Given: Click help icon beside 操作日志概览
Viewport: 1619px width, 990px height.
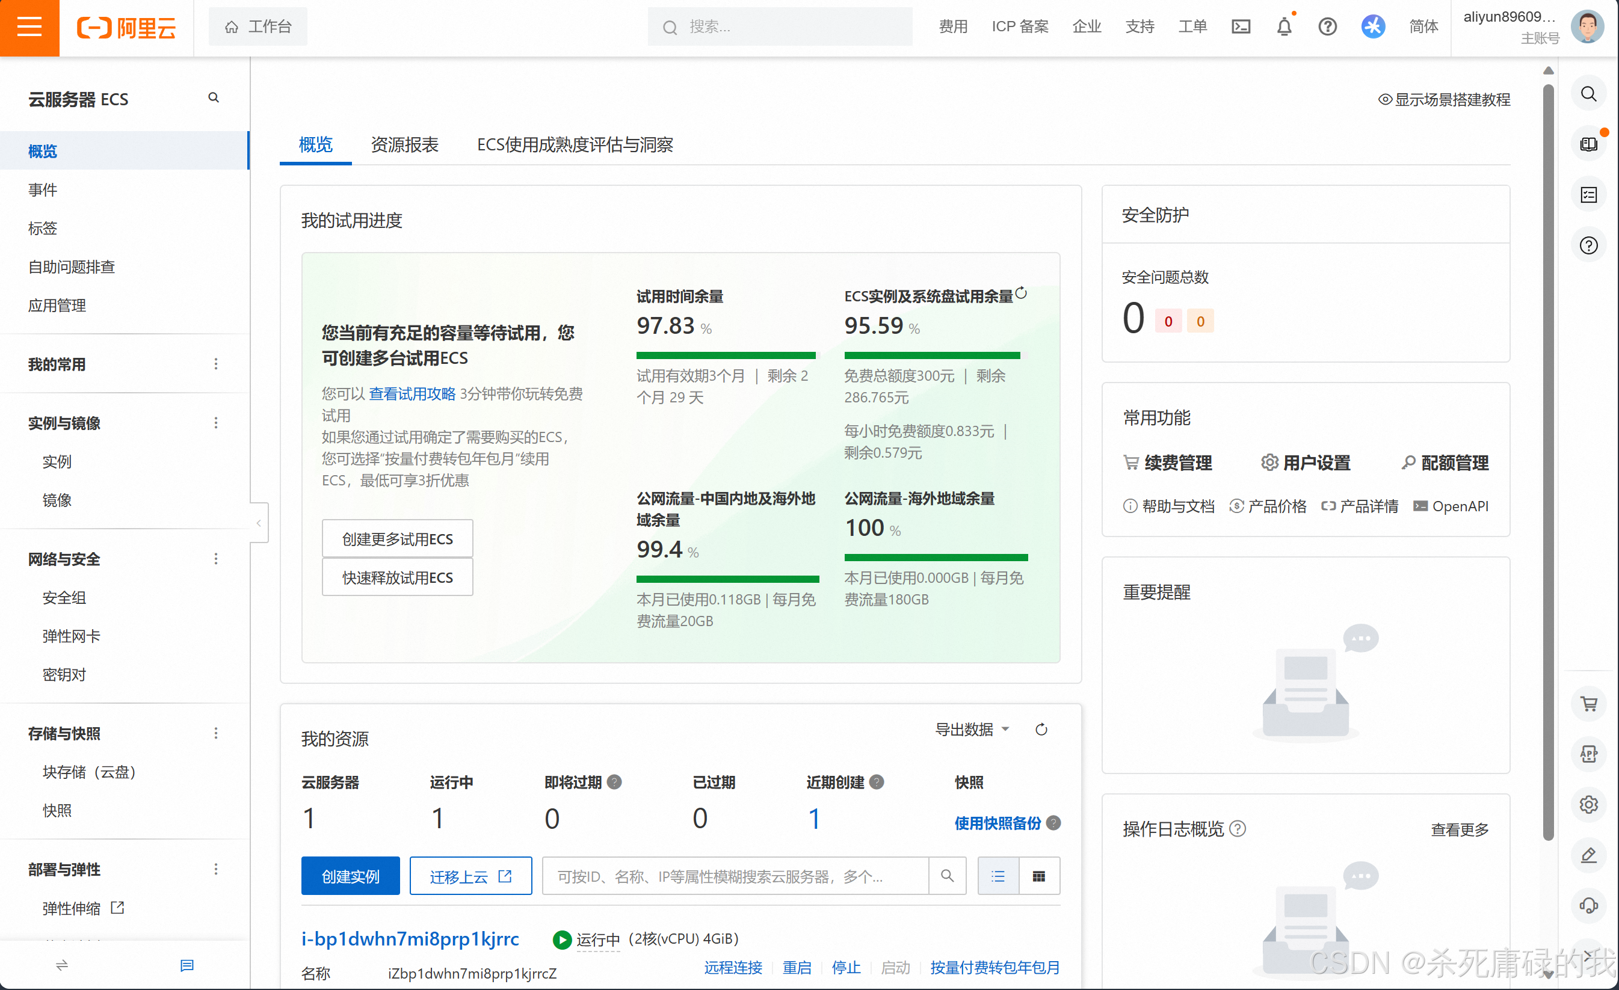Looking at the screenshot, I should (x=1237, y=829).
